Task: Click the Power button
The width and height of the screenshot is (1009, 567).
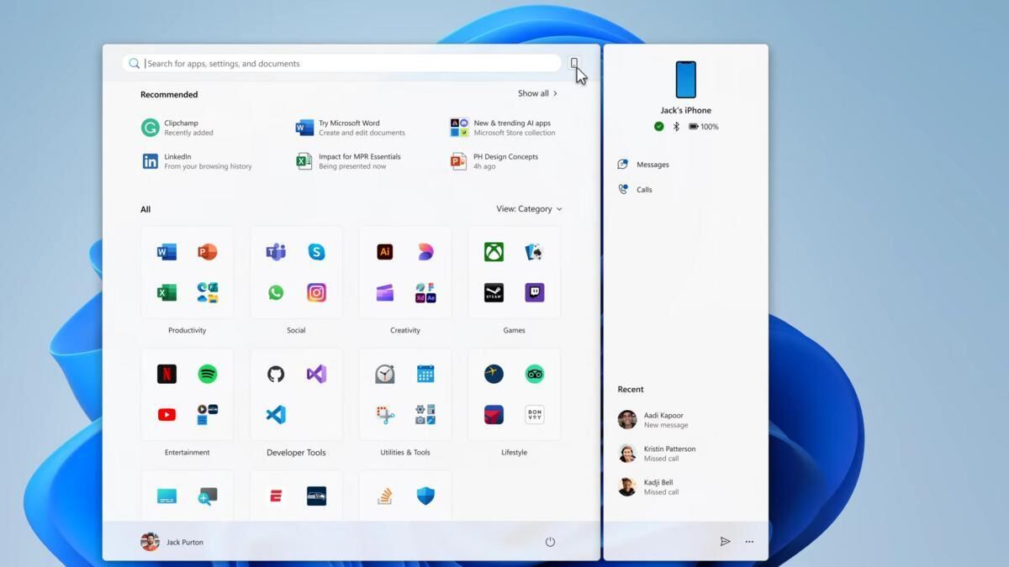Action: 550,542
